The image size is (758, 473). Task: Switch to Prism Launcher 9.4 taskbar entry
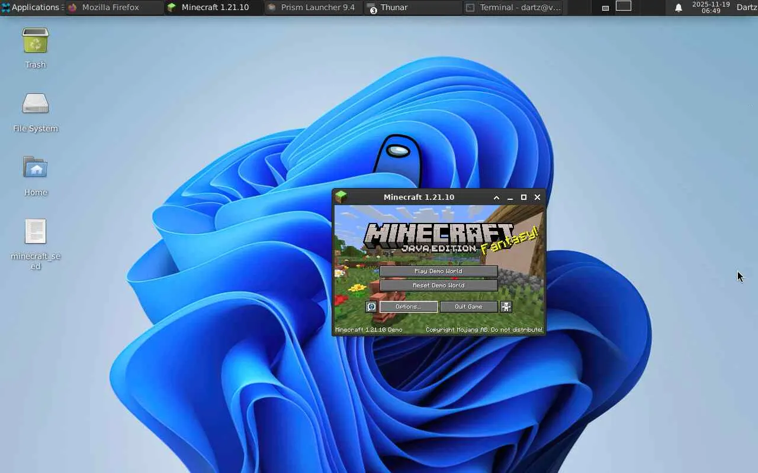tap(313, 8)
